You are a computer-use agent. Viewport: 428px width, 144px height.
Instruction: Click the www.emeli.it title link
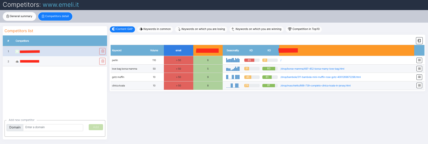tap(61, 5)
